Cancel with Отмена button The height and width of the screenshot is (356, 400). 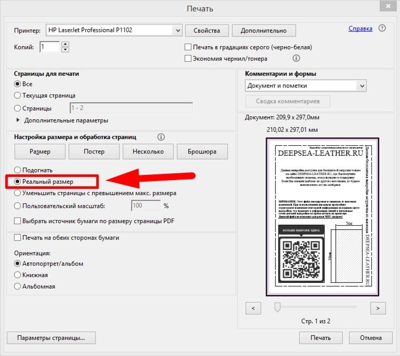(x=371, y=338)
